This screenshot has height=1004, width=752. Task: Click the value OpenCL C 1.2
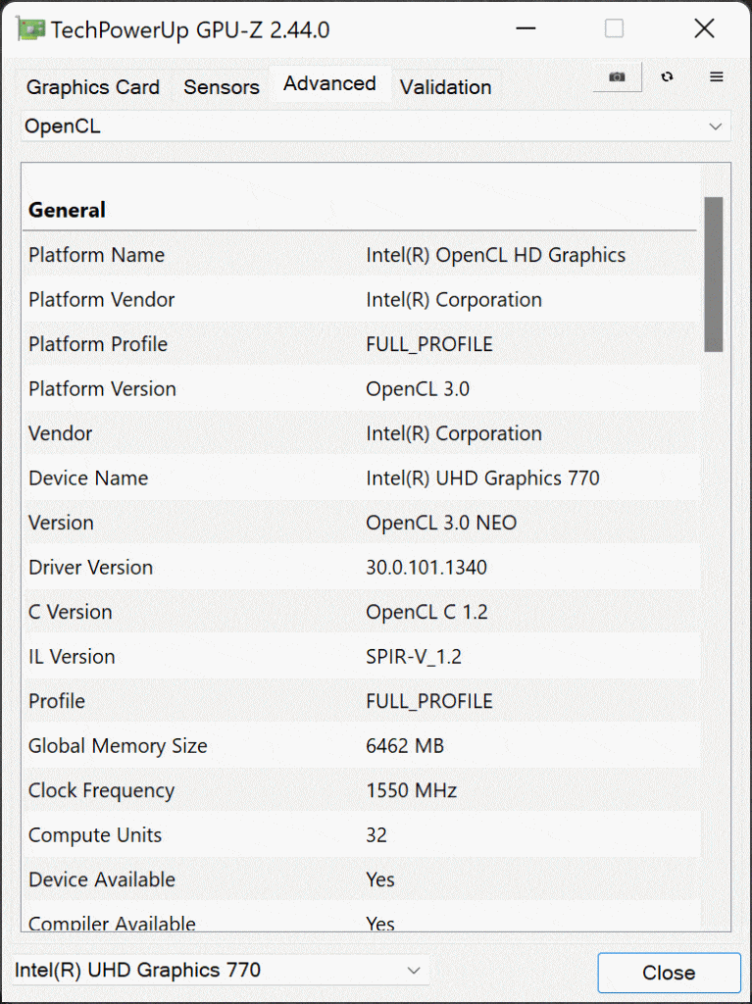[x=426, y=612]
